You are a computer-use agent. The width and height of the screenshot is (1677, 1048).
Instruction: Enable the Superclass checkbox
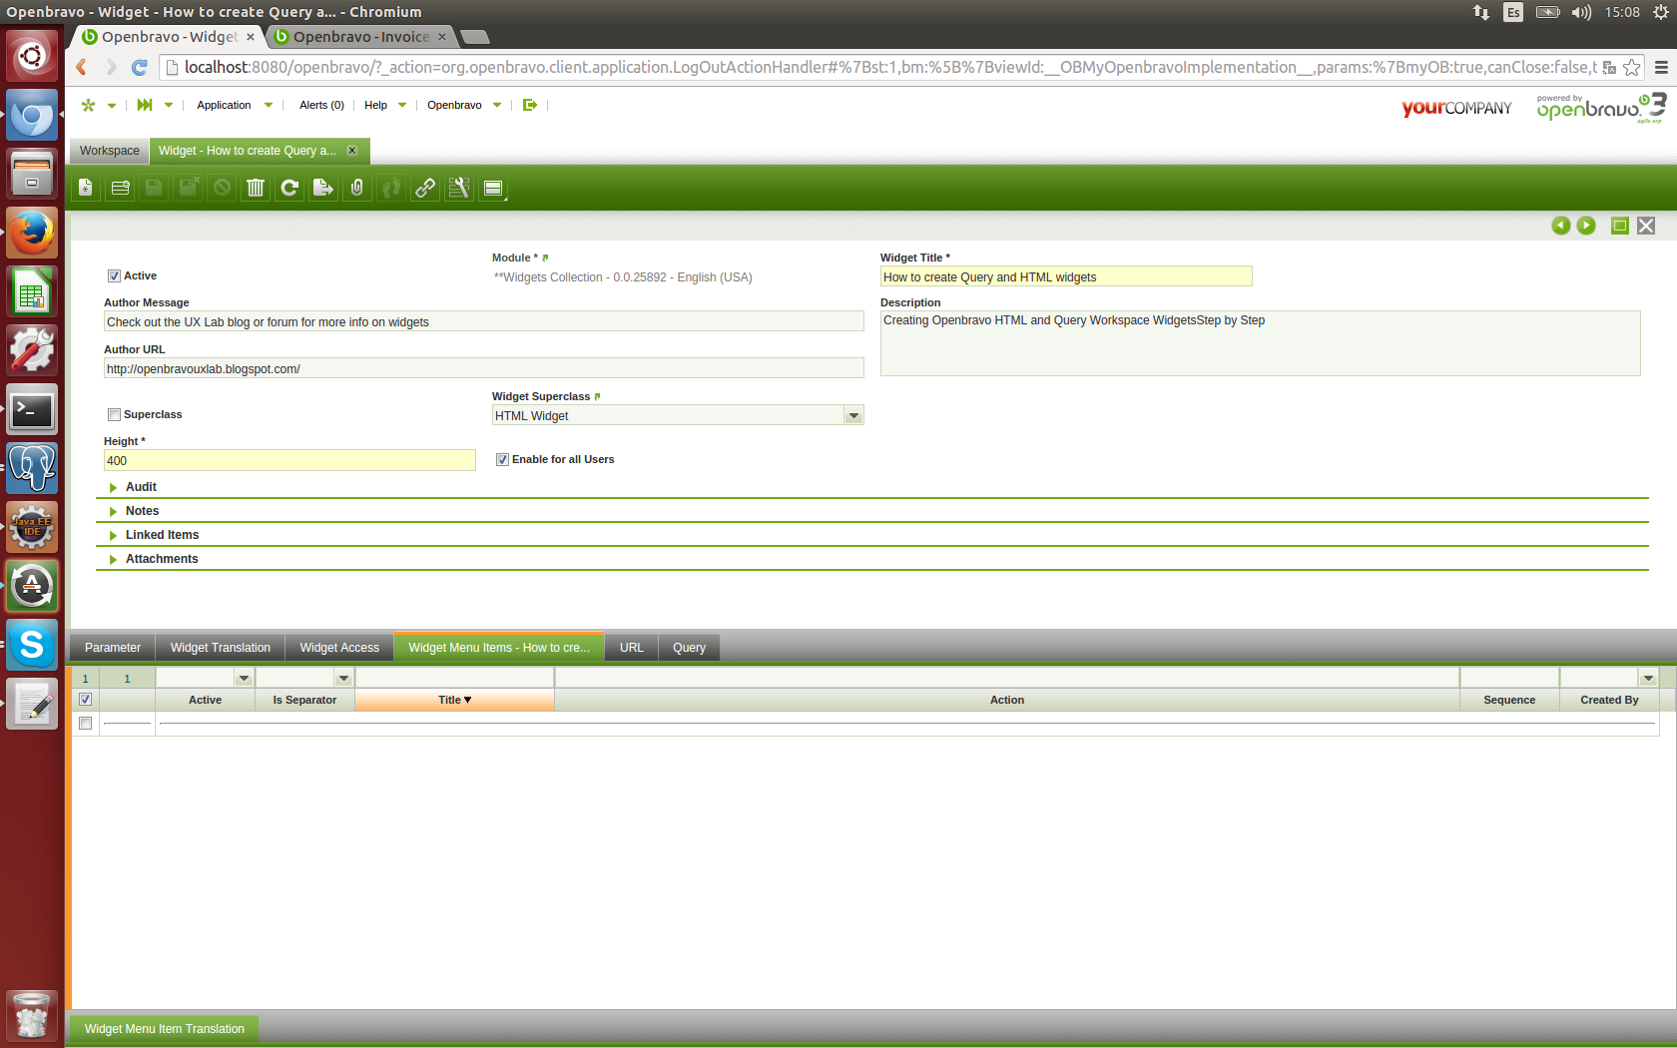[x=114, y=415]
